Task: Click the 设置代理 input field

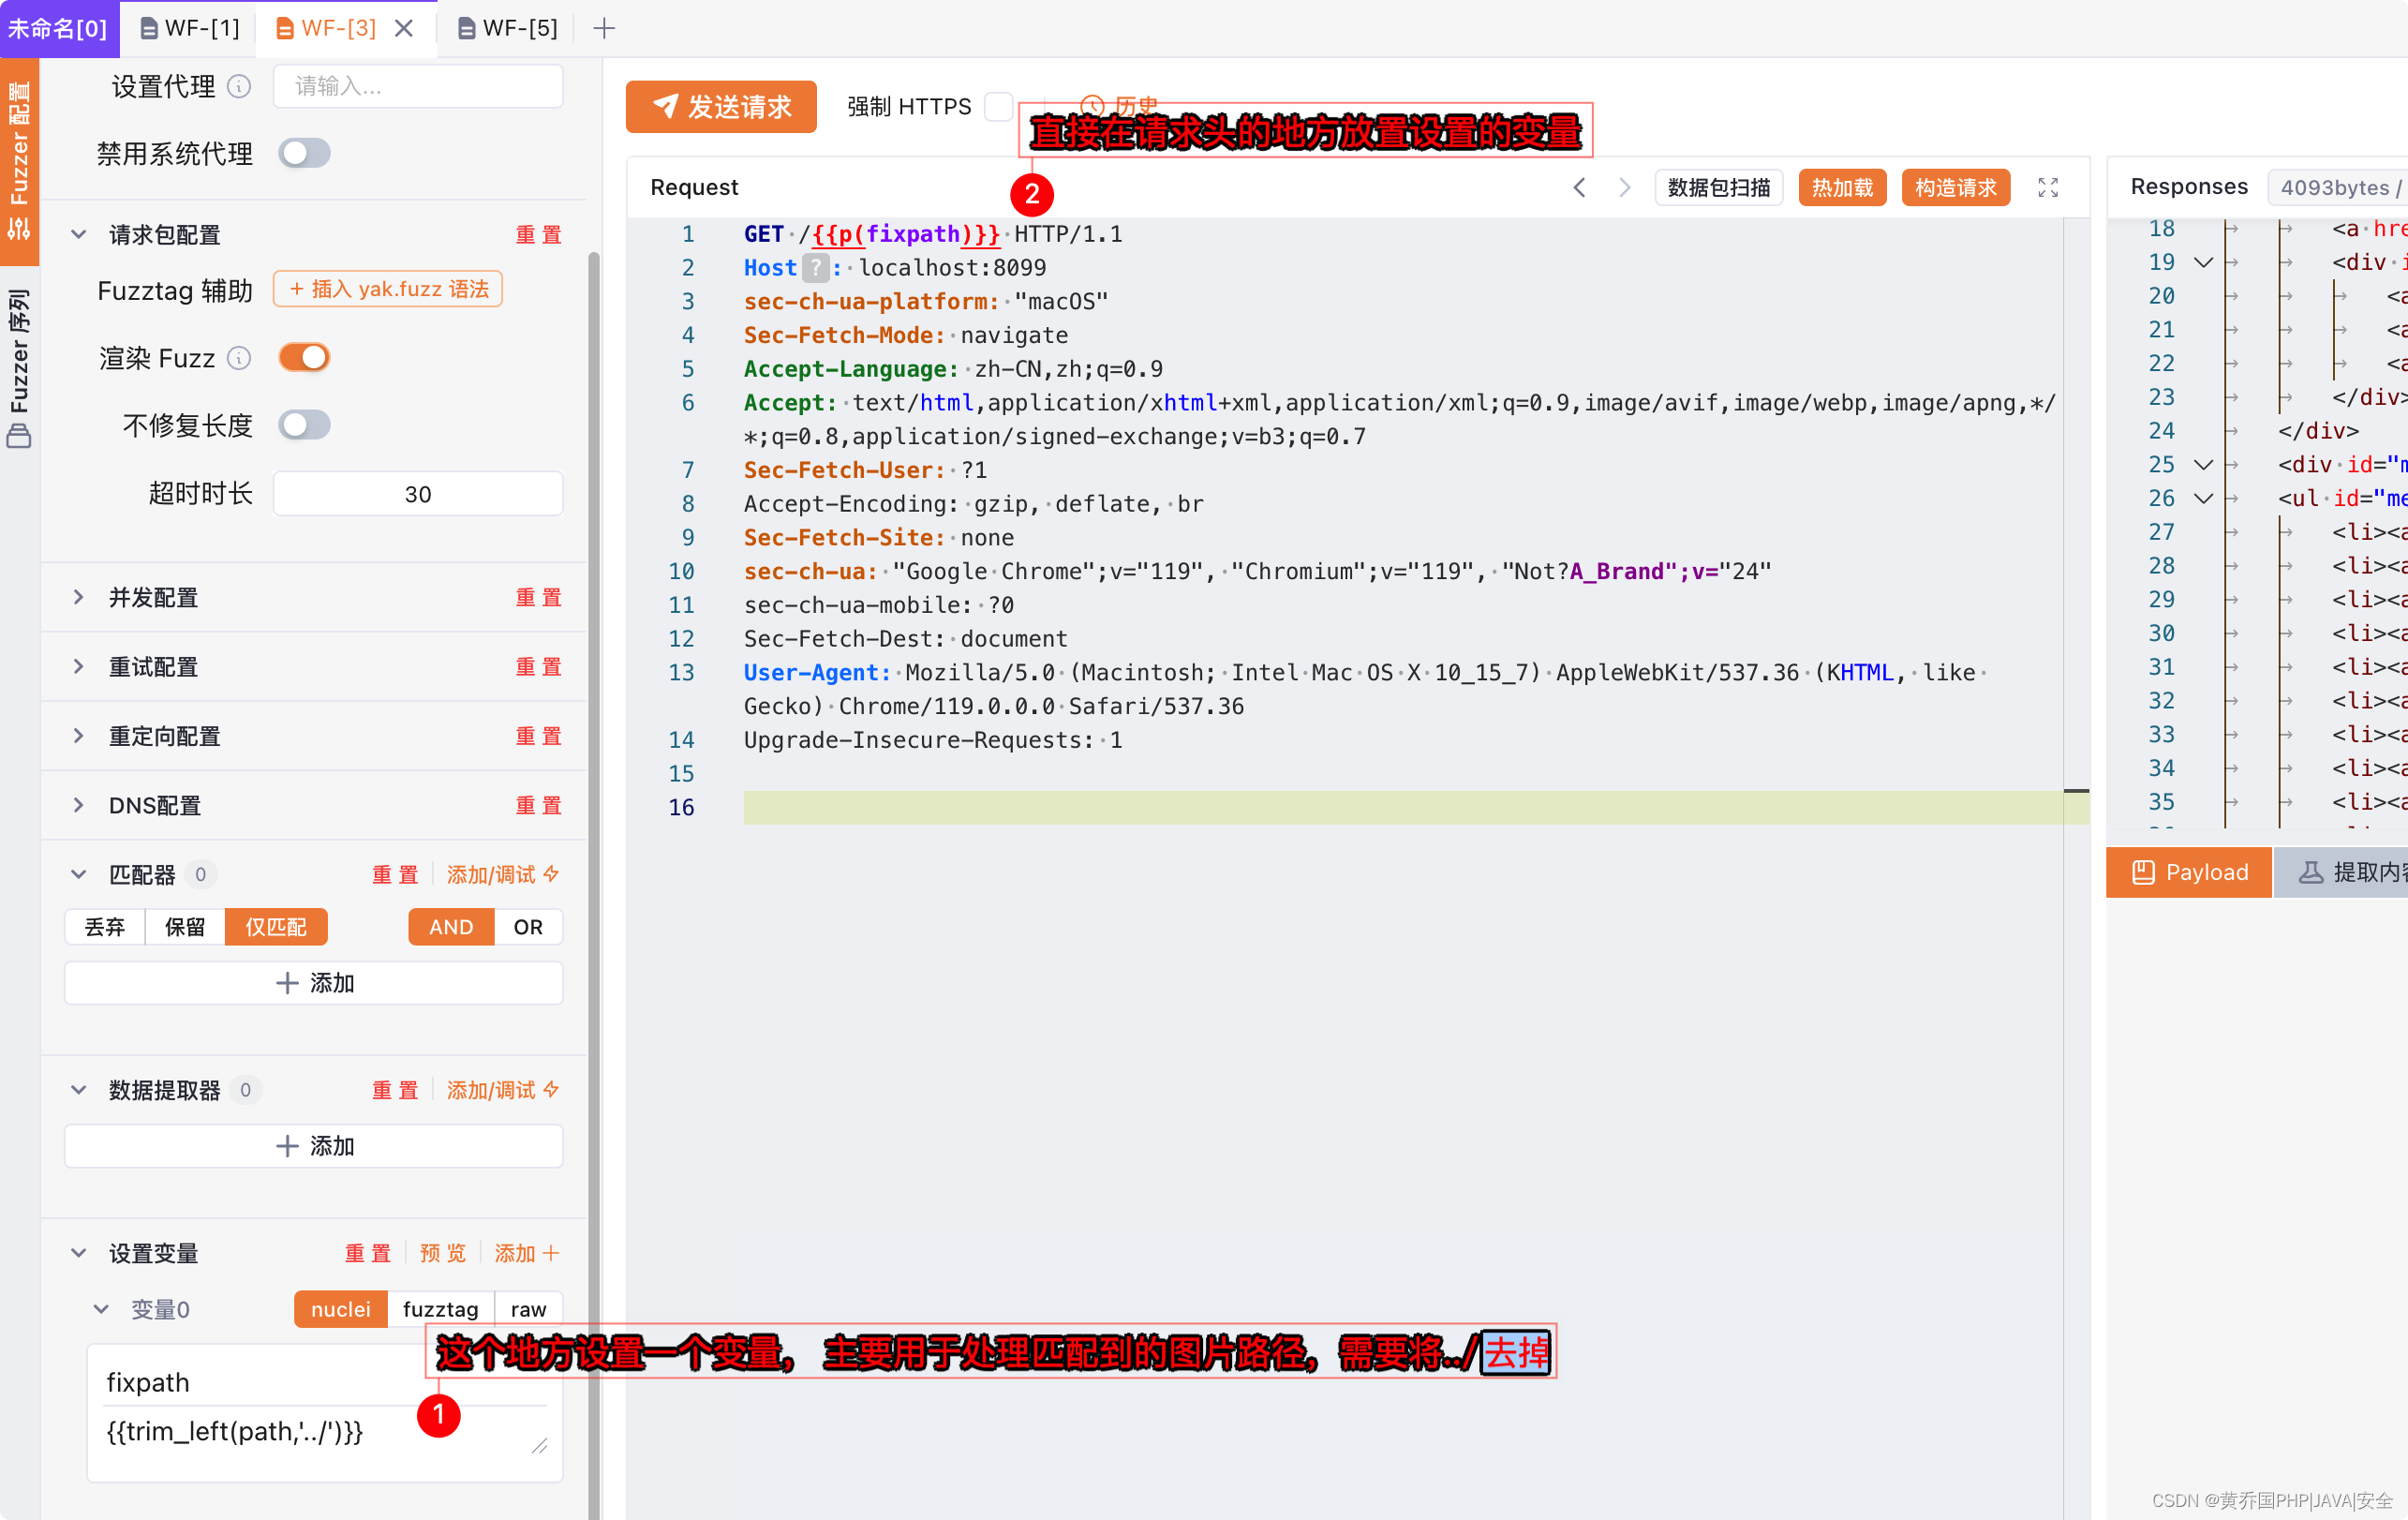Action: coord(418,86)
